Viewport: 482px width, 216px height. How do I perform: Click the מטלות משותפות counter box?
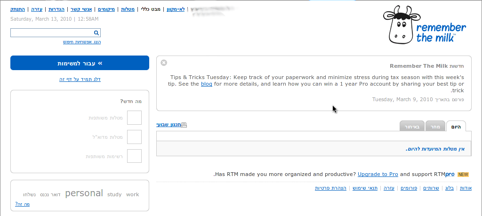[x=134, y=118]
